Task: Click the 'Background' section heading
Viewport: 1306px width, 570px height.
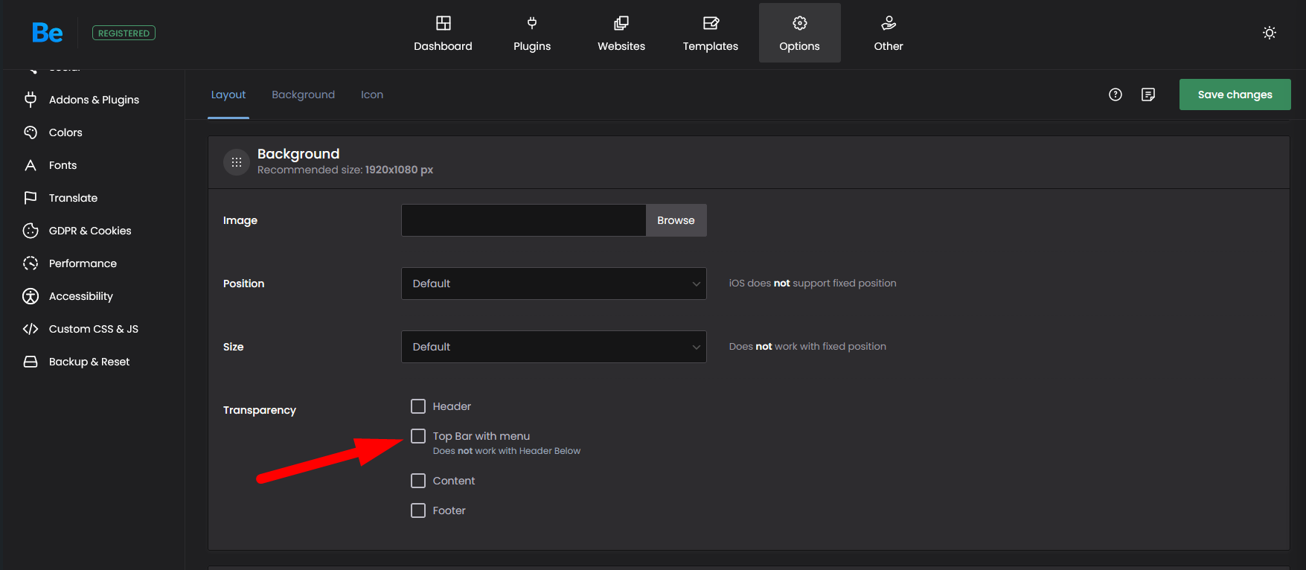Action: click(298, 154)
